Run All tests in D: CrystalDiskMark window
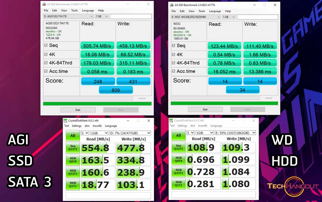 (x=73, y=136)
